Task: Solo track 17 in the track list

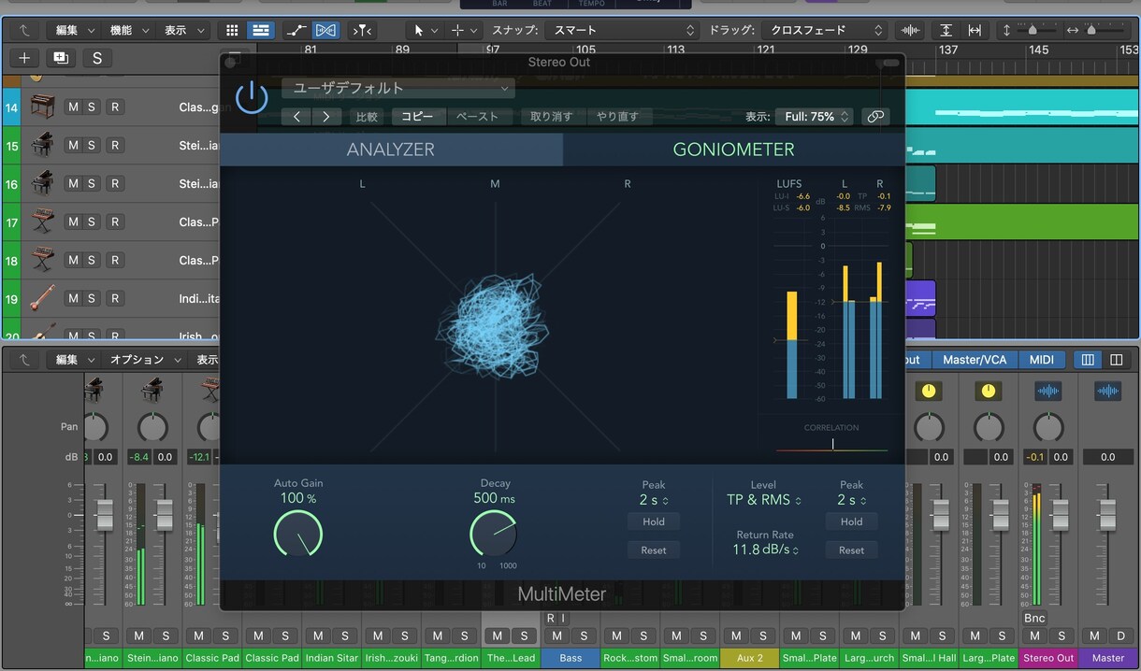Action: tap(92, 222)
